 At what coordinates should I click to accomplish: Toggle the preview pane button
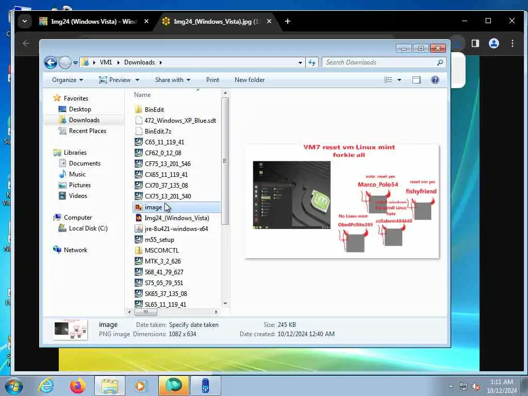pos(417,80)
